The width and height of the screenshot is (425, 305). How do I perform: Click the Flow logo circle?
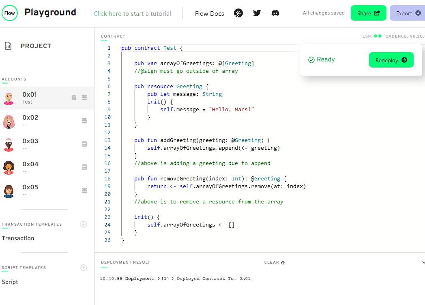pyautogui.click(x=9, y=13)
